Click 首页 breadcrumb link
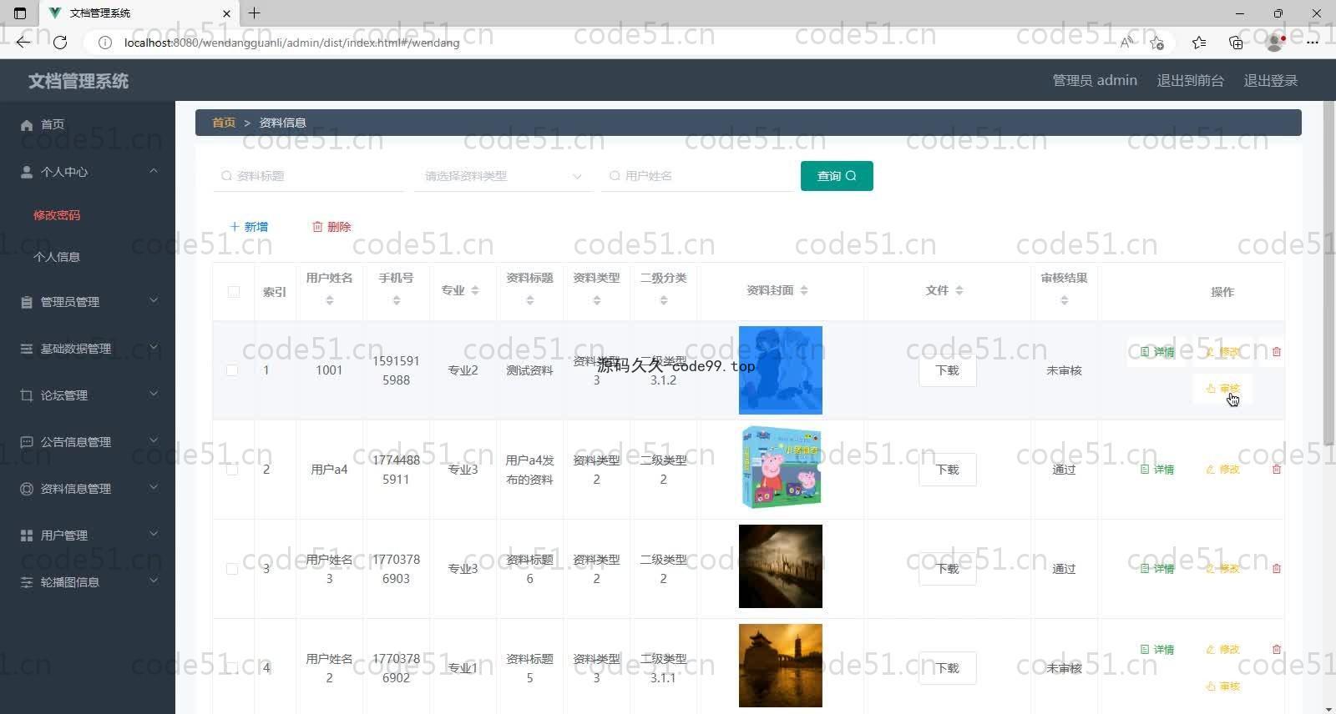The width and height of the screenshot is (1336, 714). 224,123
